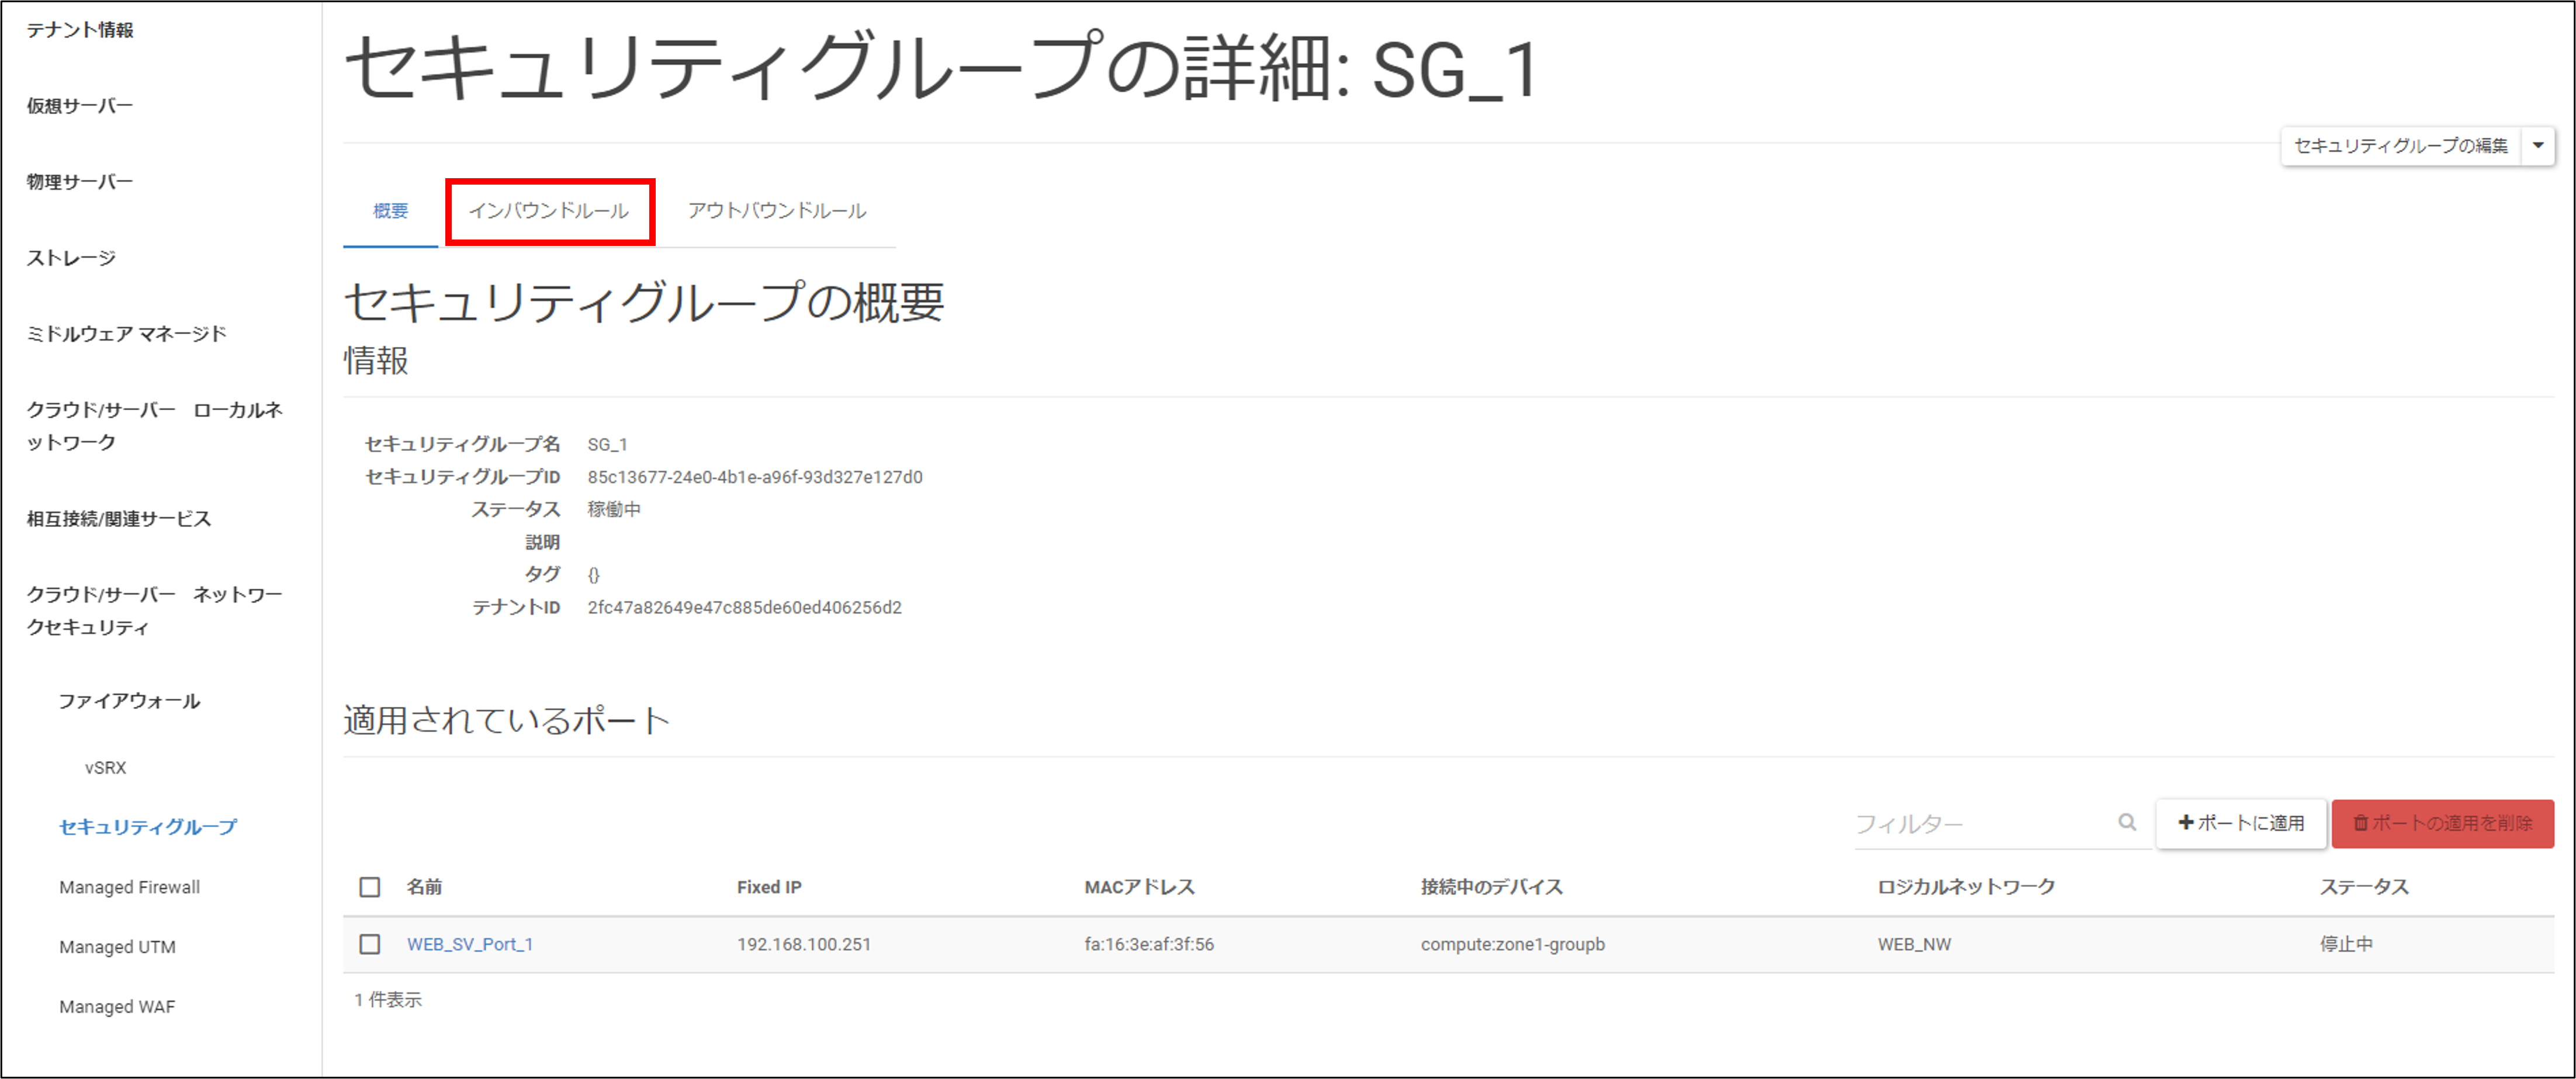Click the 停止中 status cell
Viewport: 2576px width, 1079px height.
pyautogui.click(x=2346, y=944)
